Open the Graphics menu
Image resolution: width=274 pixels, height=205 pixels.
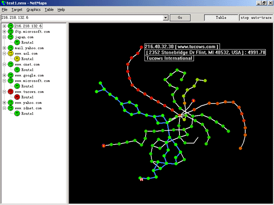(x=33, y=10)
